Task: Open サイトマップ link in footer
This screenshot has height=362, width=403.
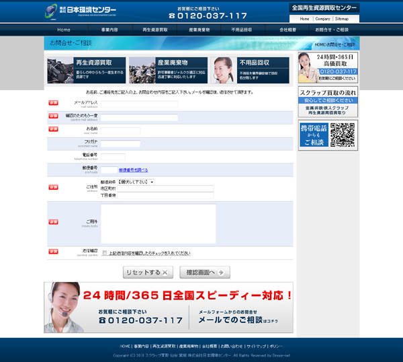Action: pos(257,347)
